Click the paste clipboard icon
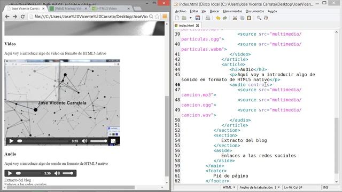 (249, 18)
